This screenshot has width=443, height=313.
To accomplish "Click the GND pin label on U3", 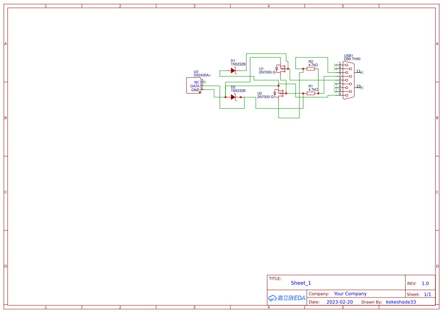I will [195, 90].
